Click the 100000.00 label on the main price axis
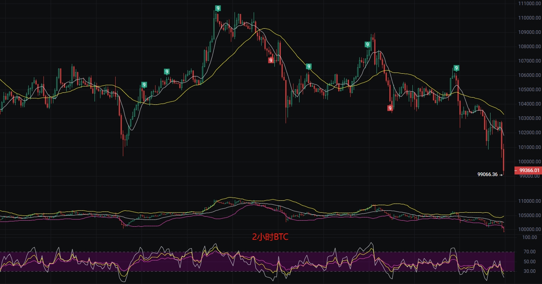Viewport: 542px width, 284px height. pos(530,161)
